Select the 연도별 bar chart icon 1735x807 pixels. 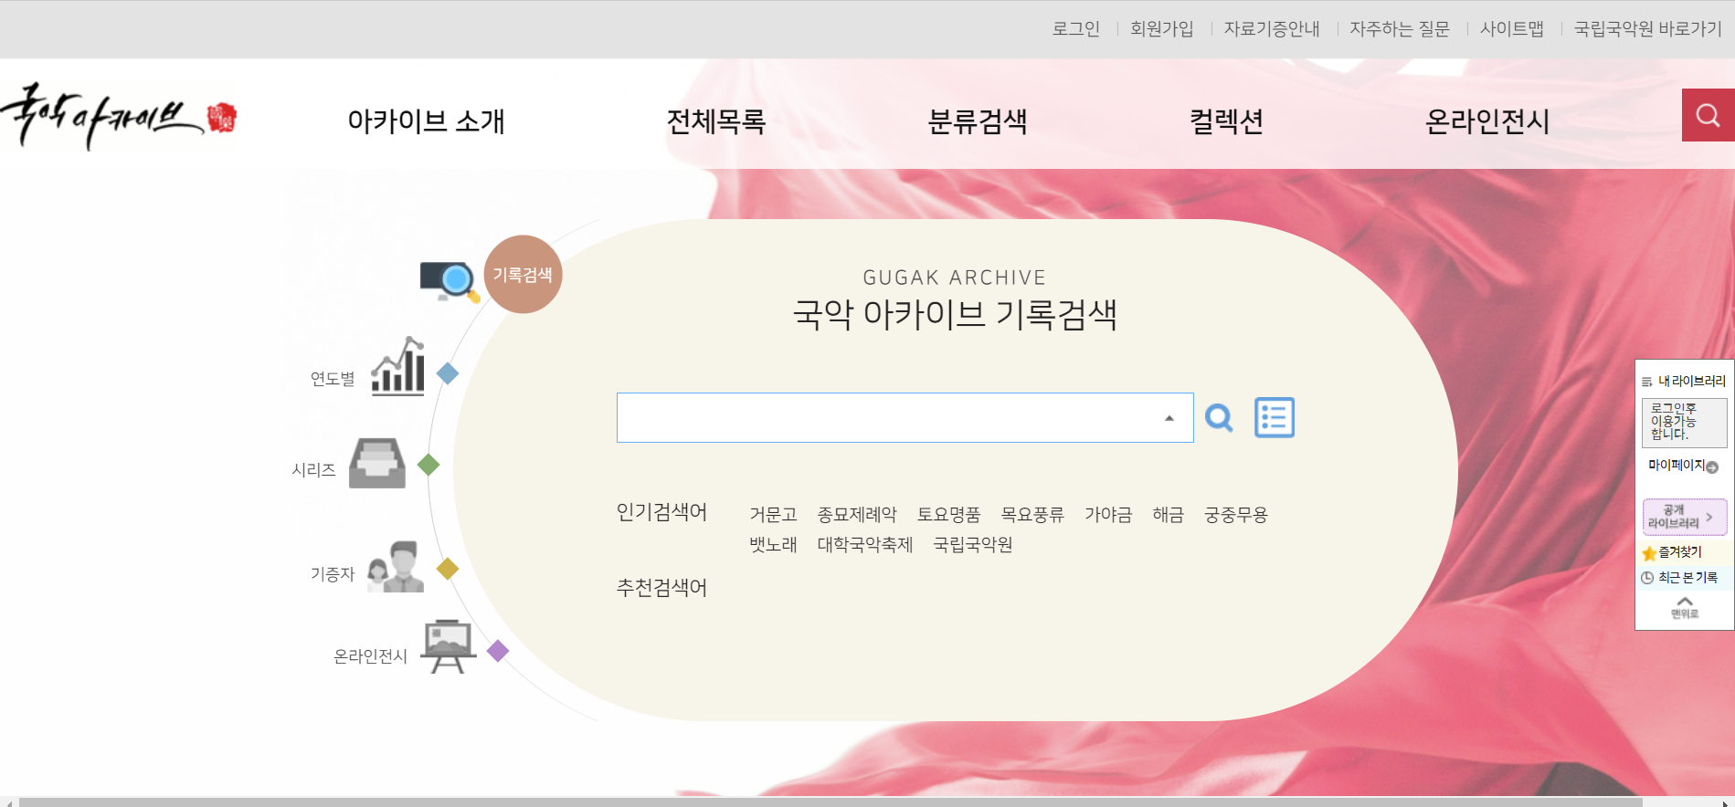coord(397,367)
